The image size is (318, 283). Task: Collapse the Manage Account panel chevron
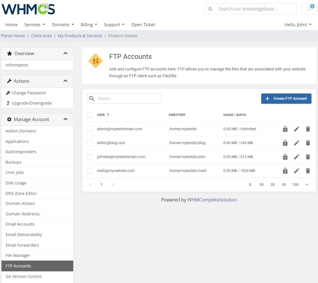coord(65,119)
